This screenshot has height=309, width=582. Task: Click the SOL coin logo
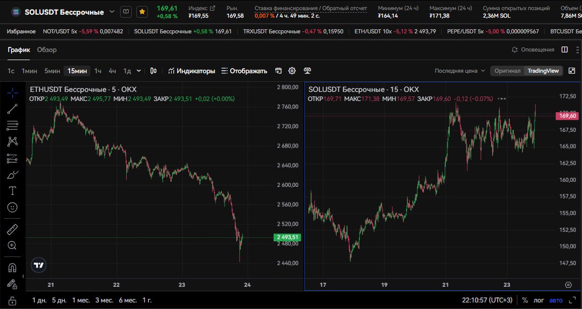point(15,12)
